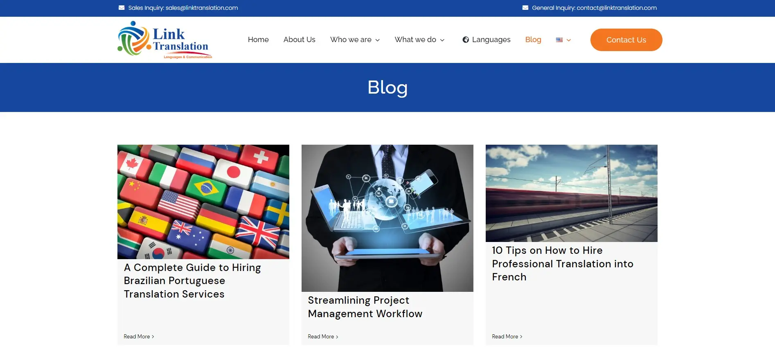
Task: Click the arrow next to Brazilian Portuguese Read More
Action: click(x=153, y=337)
